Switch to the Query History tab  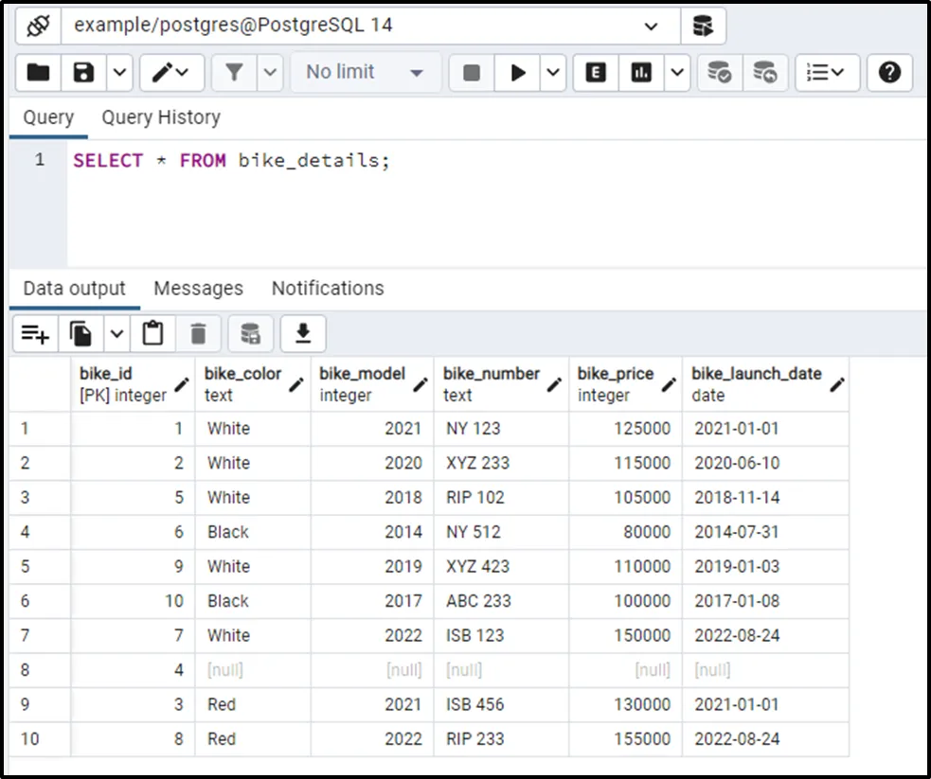(161, 117)
